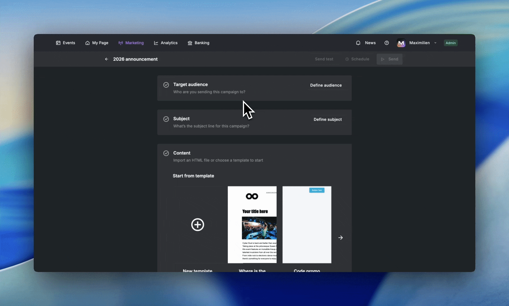Choose the Code promo template thumbnail
Viewport: 509px width, 306px height.
[x=307, y=225]
